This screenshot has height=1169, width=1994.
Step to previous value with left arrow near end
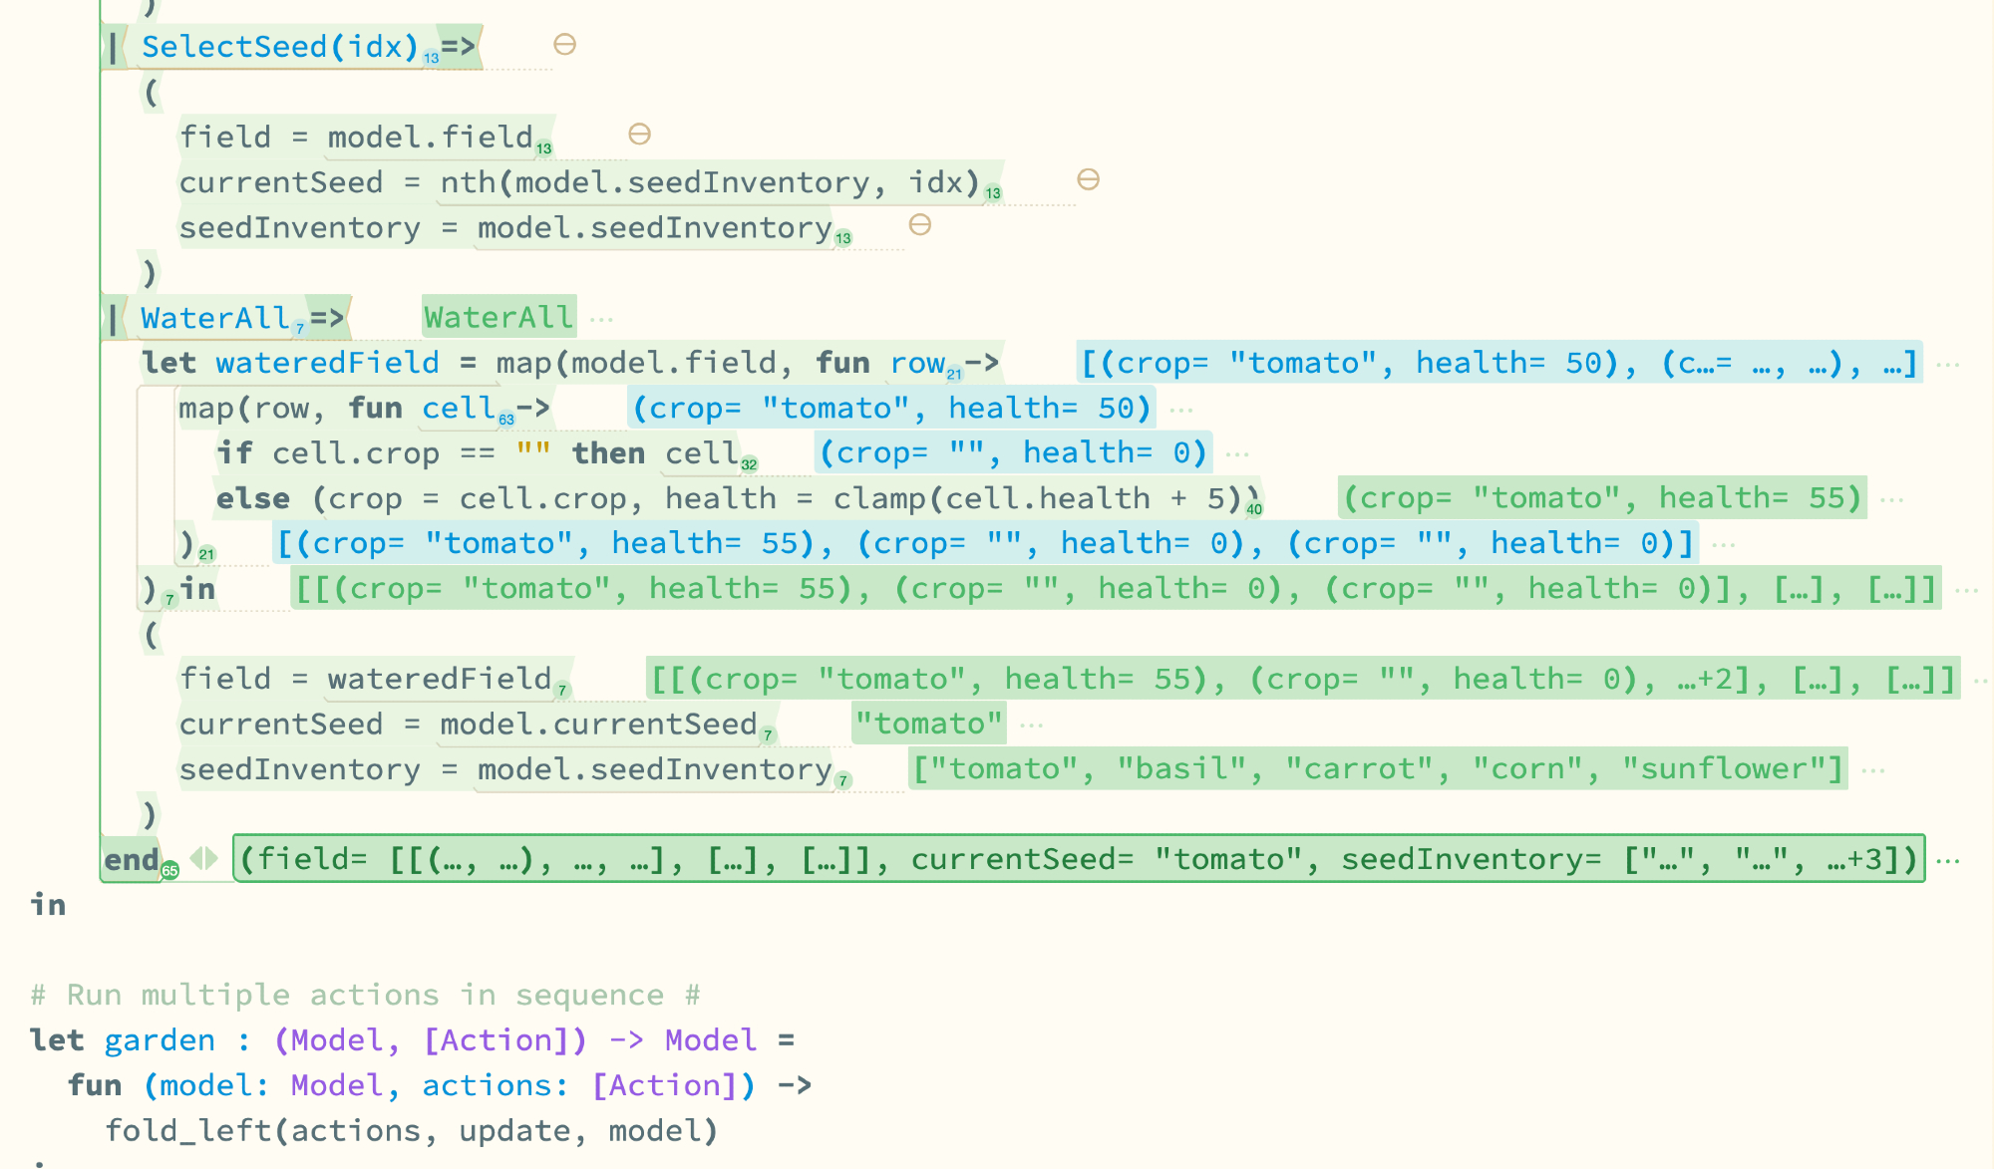pos(196,858)
